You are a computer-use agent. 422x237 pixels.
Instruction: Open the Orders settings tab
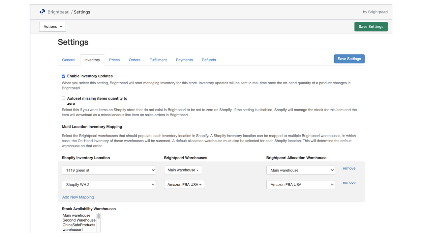coord(135,60)
